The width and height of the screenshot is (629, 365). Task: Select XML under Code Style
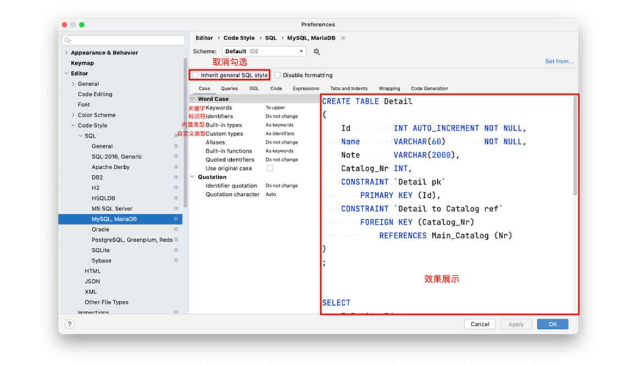click(x=91, y=292)
